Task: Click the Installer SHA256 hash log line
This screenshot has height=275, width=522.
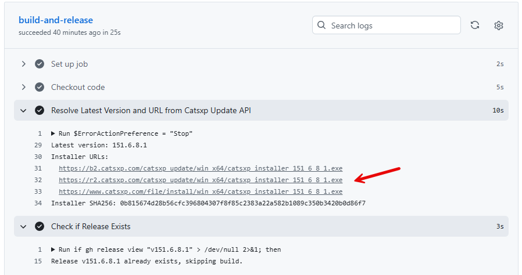Action: pyautogui.click(x=208, y=203)
